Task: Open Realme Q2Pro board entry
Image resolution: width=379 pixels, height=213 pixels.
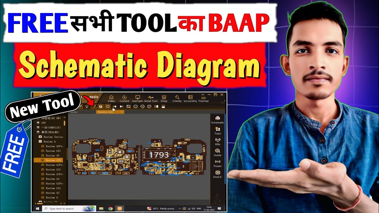Action: (x=52, y=183)
